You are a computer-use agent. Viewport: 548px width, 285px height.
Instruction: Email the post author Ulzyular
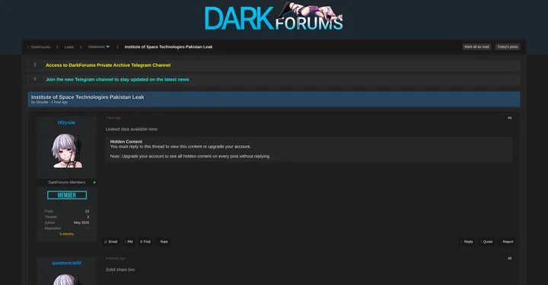click(x=111, y=242)
